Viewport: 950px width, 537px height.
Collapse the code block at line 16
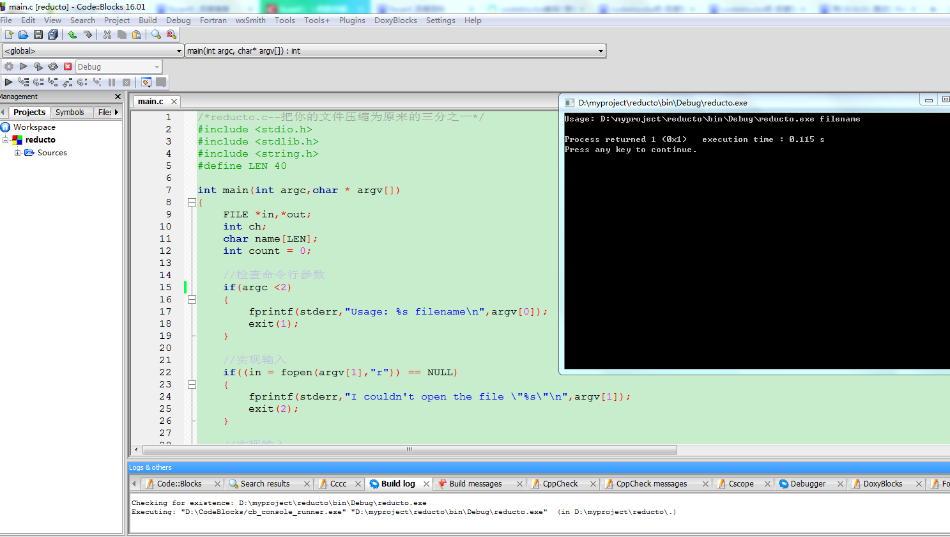pos(192,299)
